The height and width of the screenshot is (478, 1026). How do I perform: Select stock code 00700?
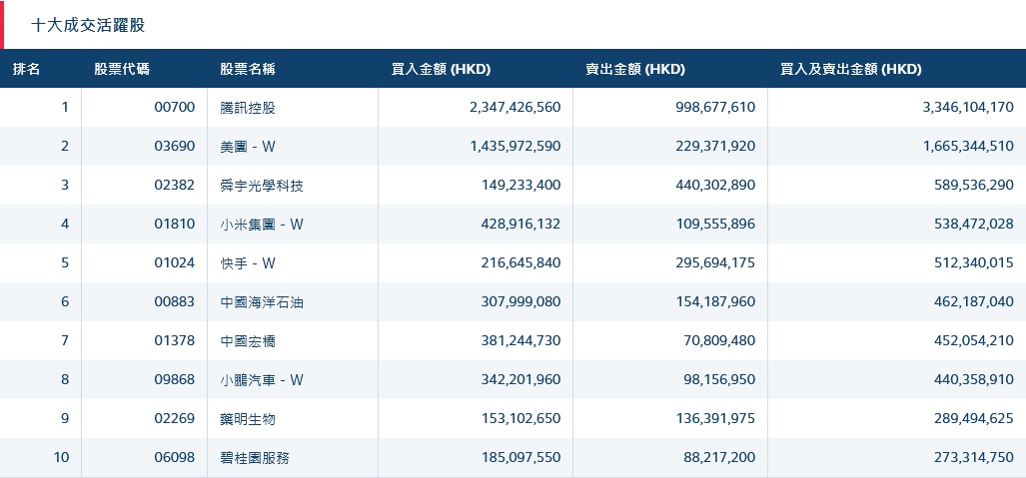pos(175,107)
